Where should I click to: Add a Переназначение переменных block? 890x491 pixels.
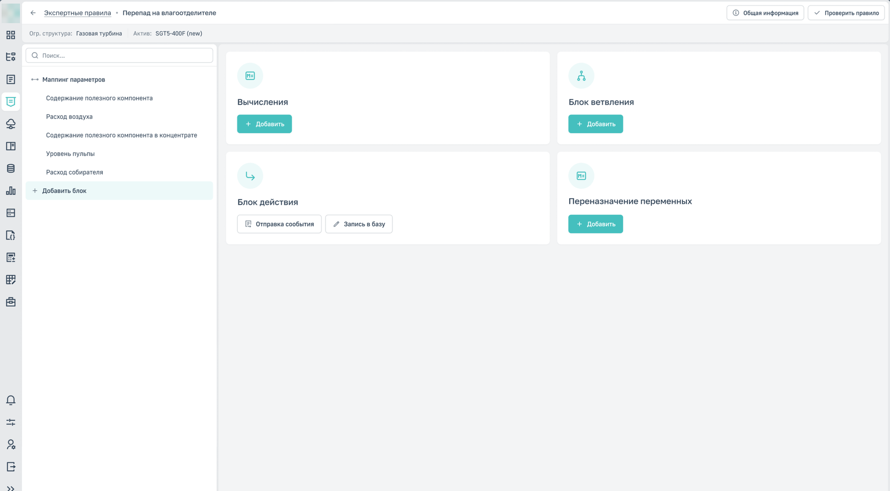(596, 224)
